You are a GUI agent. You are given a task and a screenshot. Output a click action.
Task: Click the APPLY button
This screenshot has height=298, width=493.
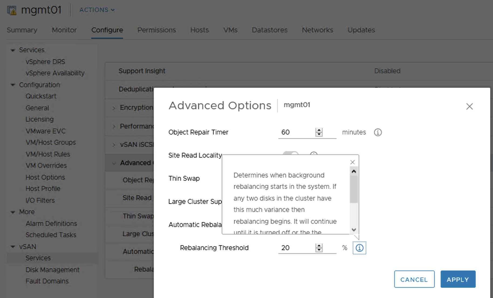click(458, 279)
